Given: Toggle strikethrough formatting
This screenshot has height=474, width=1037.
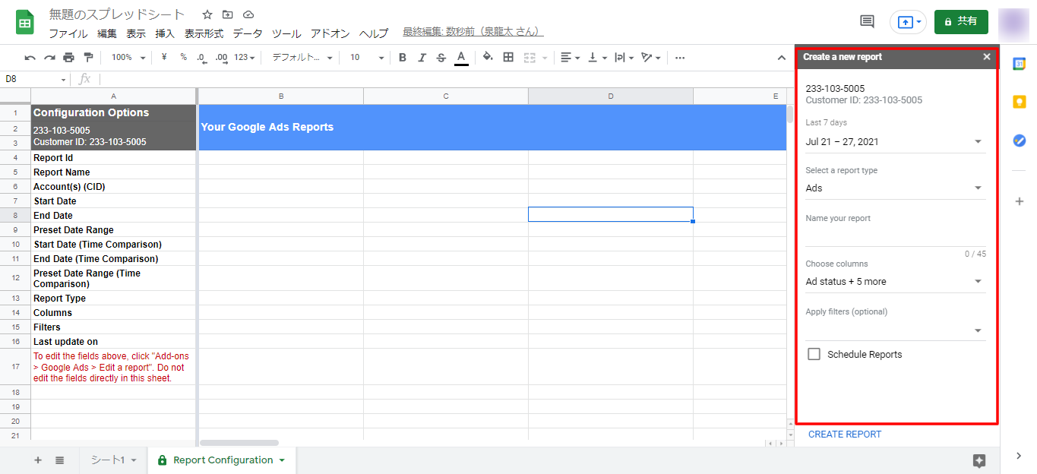Looking at the screenshot, I should click(441, 57).
